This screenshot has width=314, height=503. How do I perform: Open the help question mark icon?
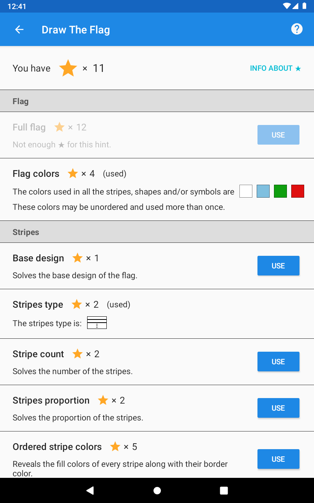[297, 29]
